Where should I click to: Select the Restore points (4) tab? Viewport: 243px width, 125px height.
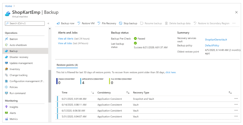coord(67,65)
